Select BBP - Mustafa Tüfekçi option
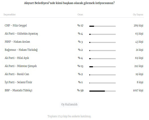This screenshot has height=120, width=149. pos(18,90)
